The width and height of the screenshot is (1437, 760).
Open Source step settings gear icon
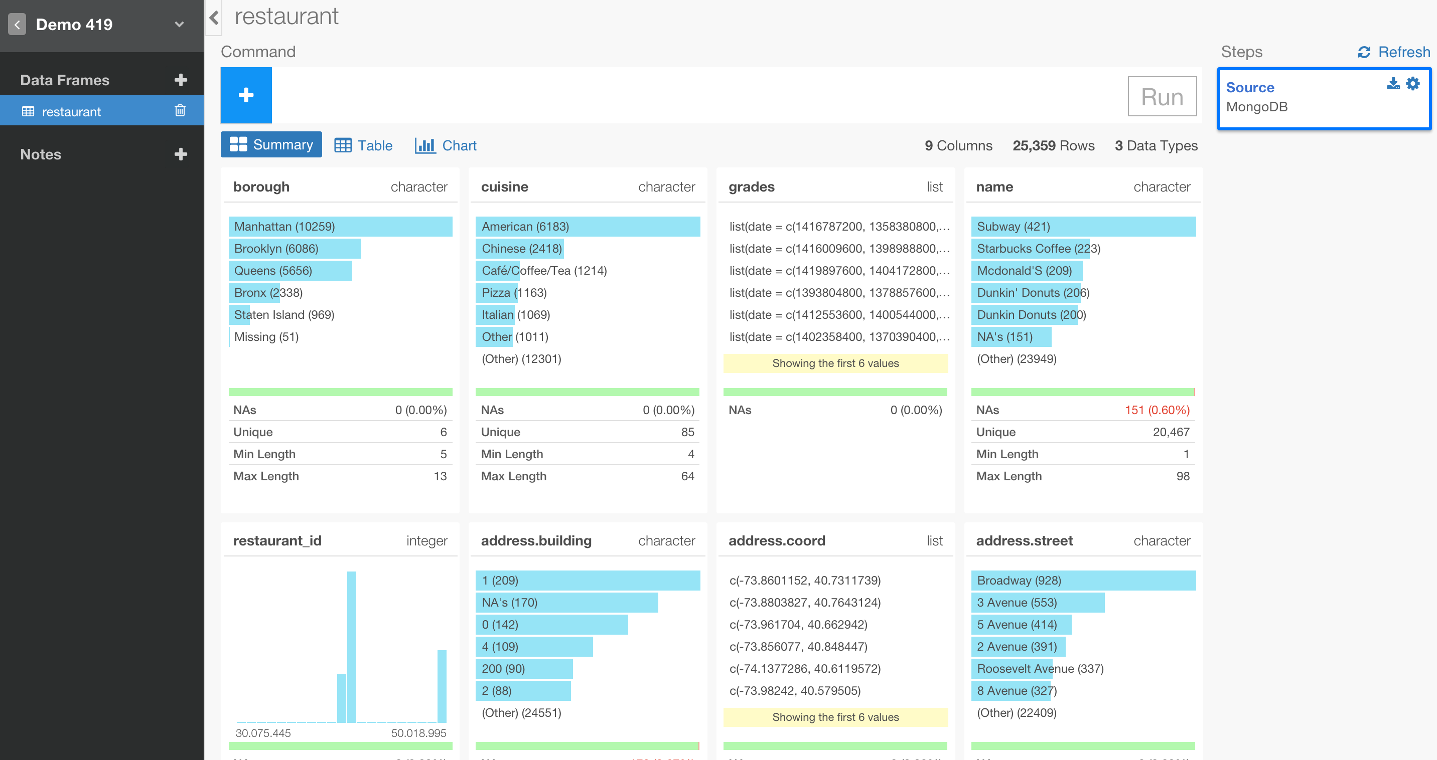coord(1412,84)
